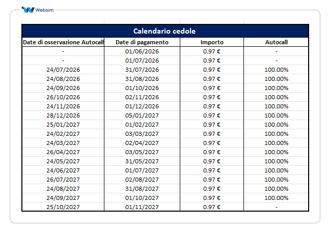The image size is (330, 233).
Task: Click payment date 01/11/2027 cell
Action: click(142, 207)
